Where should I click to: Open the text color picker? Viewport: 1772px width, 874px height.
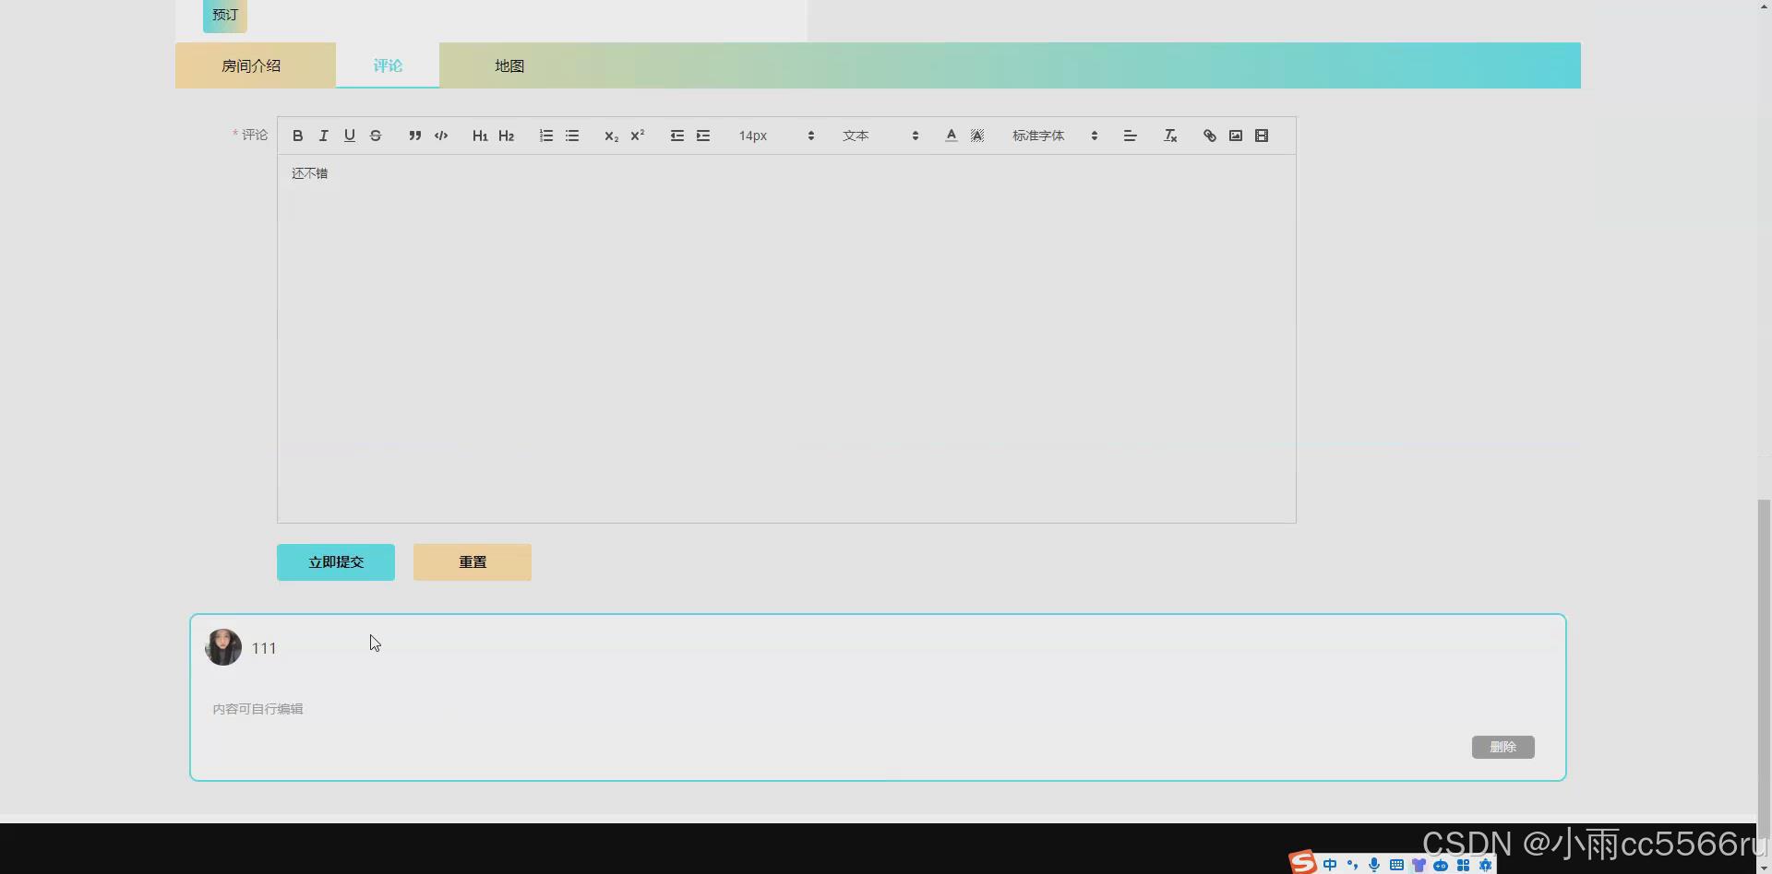tap(951, 136)
